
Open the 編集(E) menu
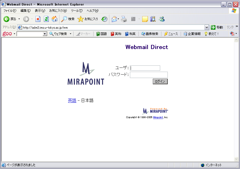pos(26,10)
